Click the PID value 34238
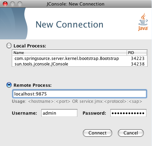The image size is (152, 146). tap(138, 64)
